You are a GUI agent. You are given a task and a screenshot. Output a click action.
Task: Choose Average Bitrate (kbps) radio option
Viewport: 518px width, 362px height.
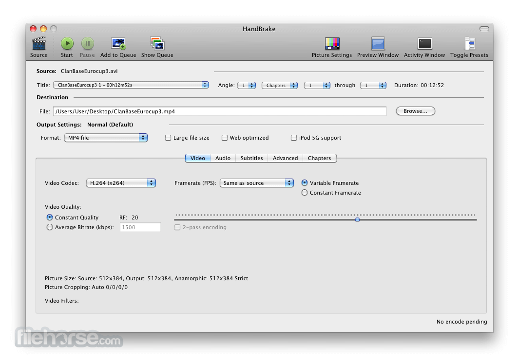50,227
